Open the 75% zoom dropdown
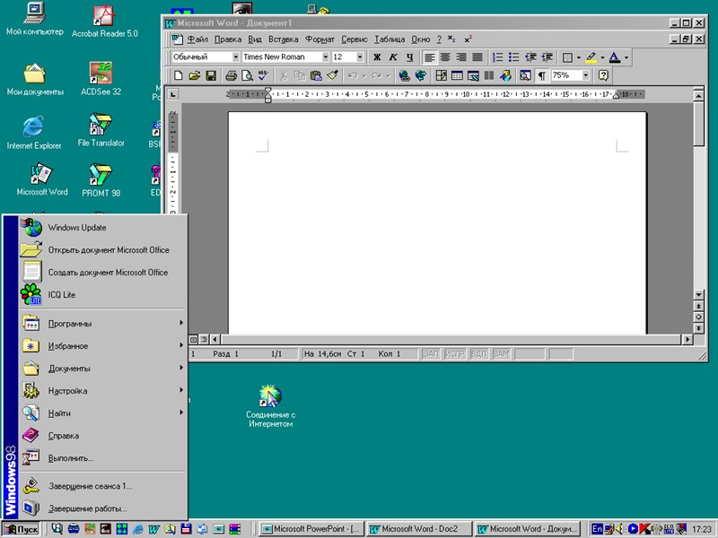The height and width of the screenshot is (538, 718). pyautogui.click(x=585, y=75)
